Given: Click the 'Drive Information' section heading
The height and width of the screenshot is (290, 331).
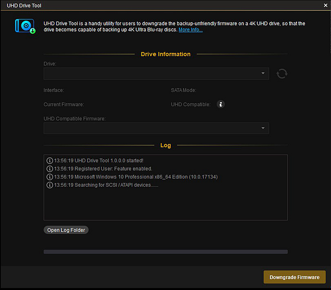Looking at the screenshot, I should click(x=165, y=54).
